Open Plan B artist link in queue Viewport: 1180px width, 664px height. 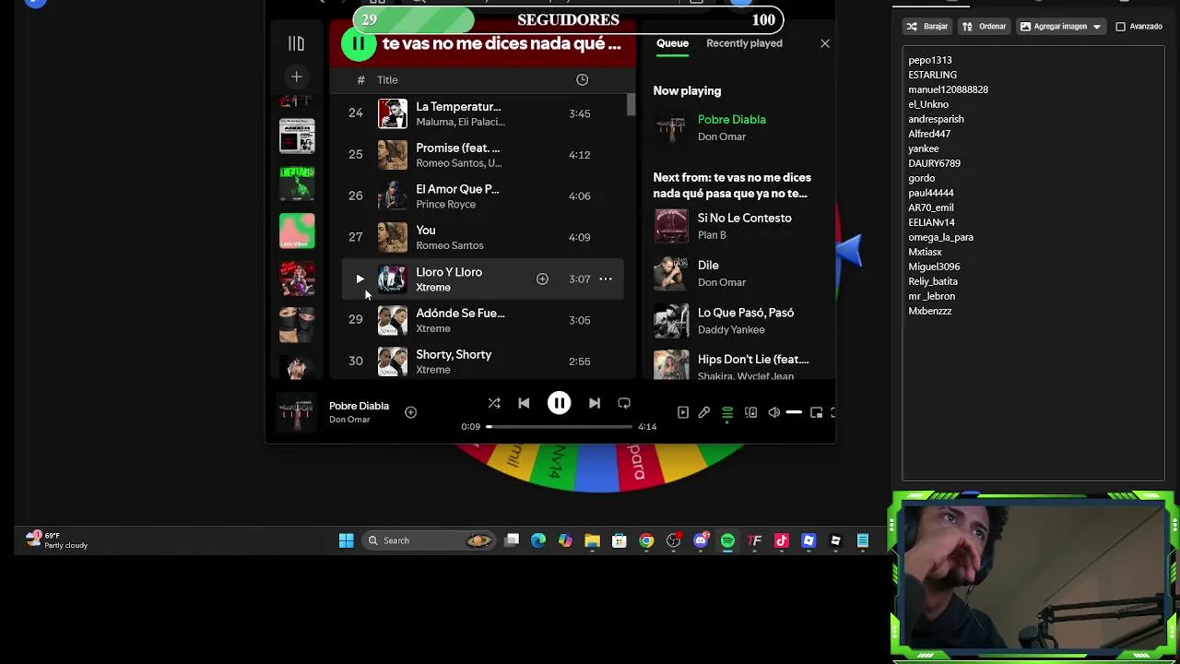pos(712,235)
